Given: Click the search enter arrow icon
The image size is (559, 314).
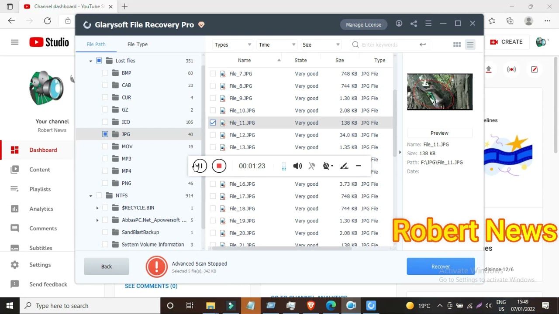Looking at the screenshot, I should [422, 44].
